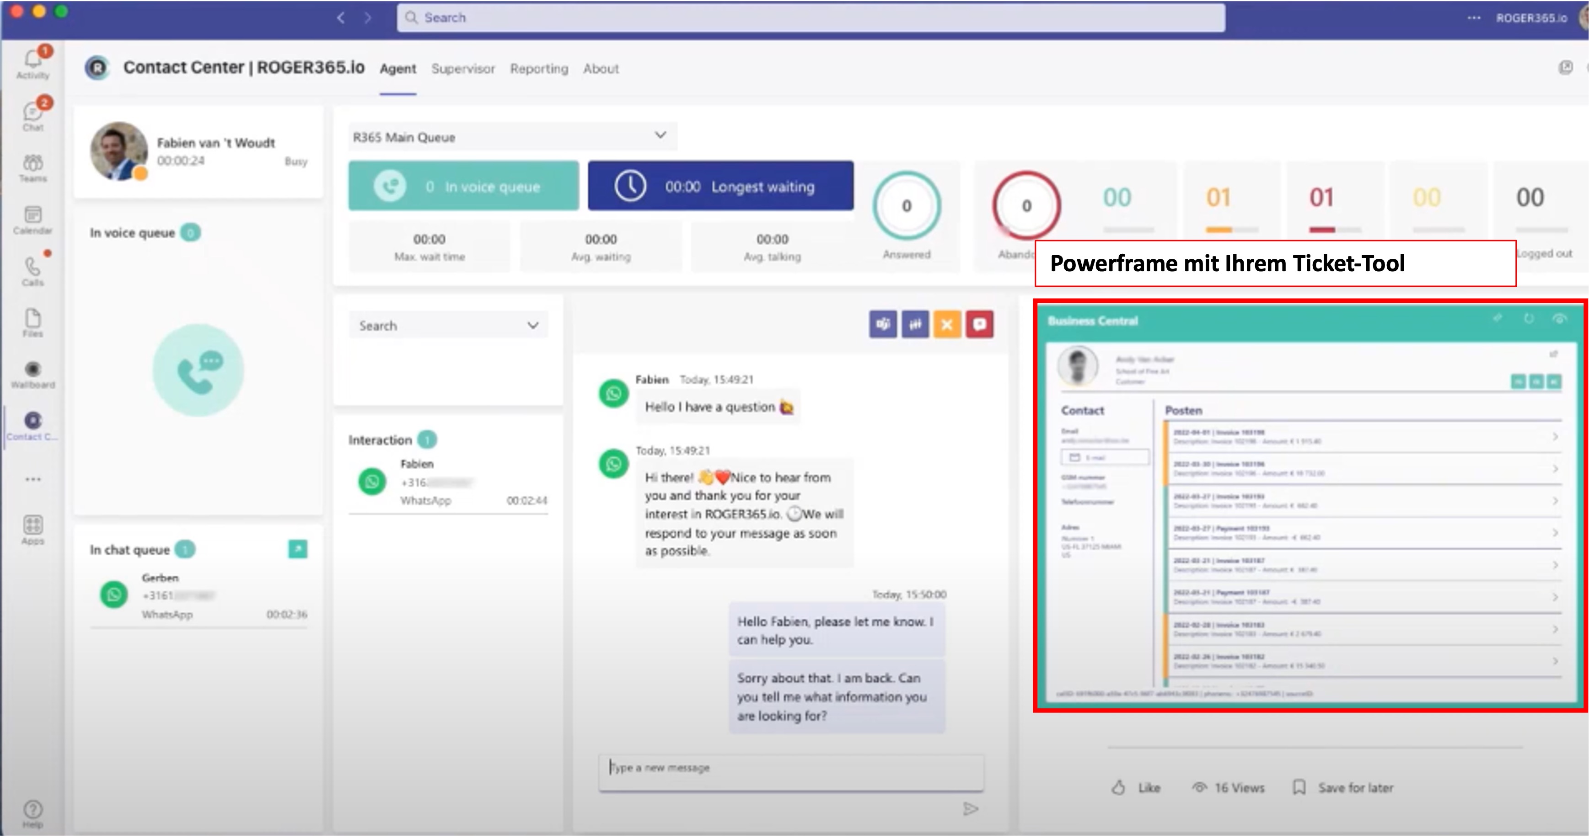This screenshot has width=1589, height=836.
Task: Expand the 2022-03-30 invoice entry chevron
Action: coord(1555,468)
